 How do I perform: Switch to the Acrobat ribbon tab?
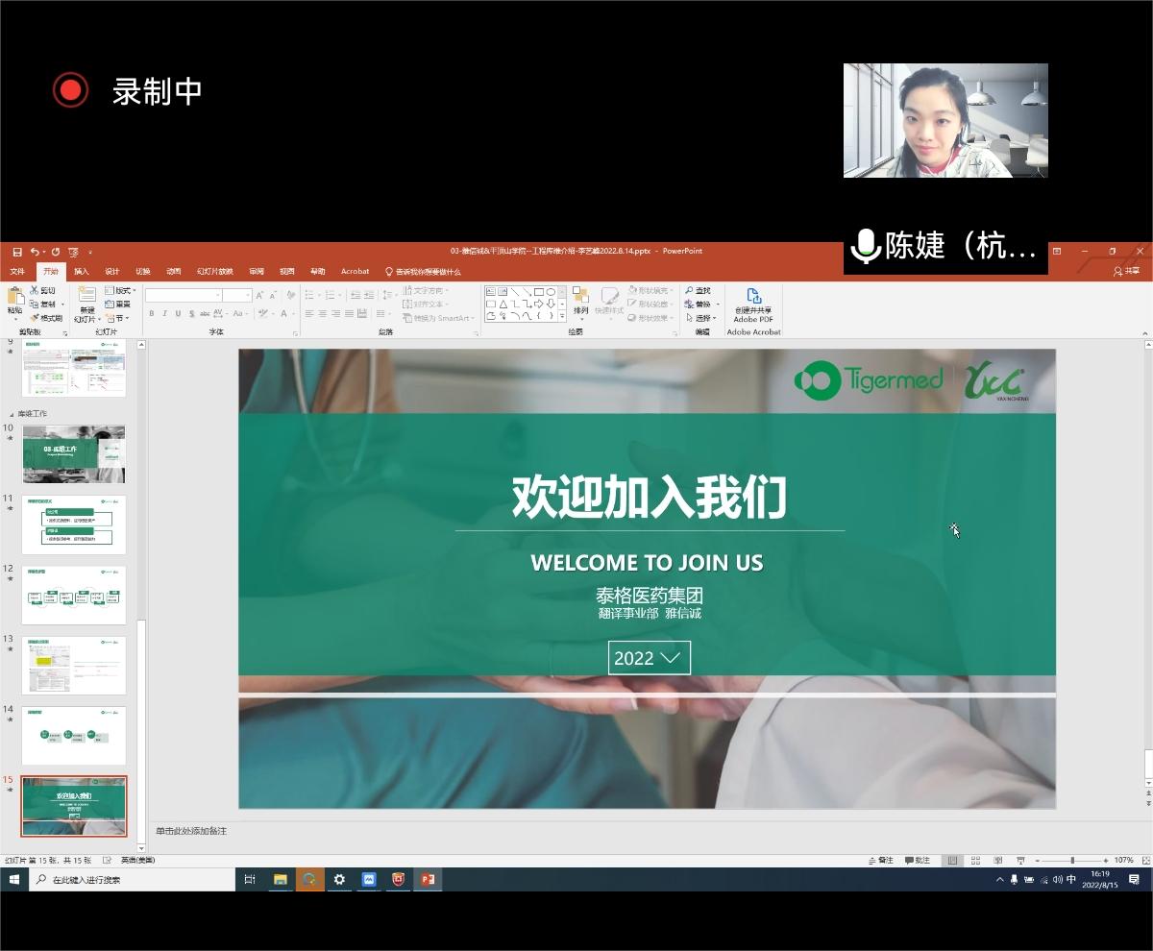coord(355,272)
